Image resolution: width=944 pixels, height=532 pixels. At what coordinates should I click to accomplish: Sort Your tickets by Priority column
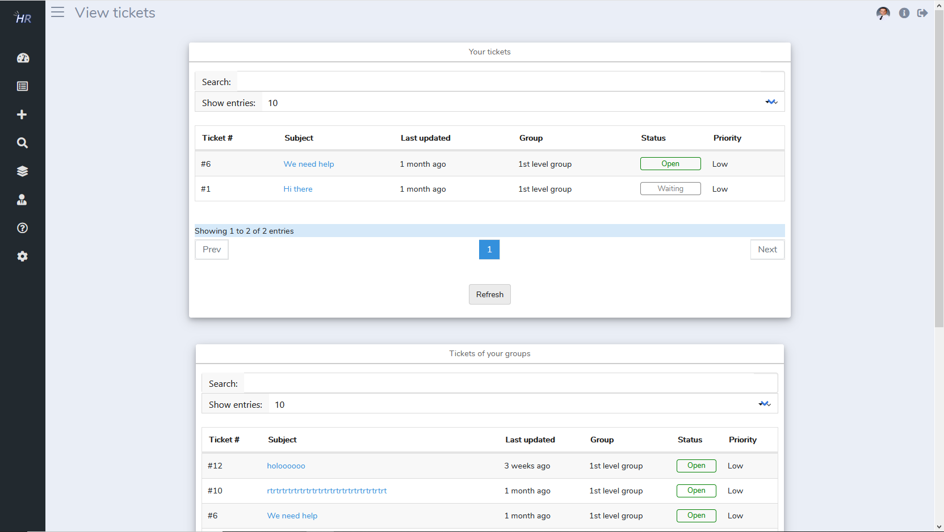[x=727, y=138]
